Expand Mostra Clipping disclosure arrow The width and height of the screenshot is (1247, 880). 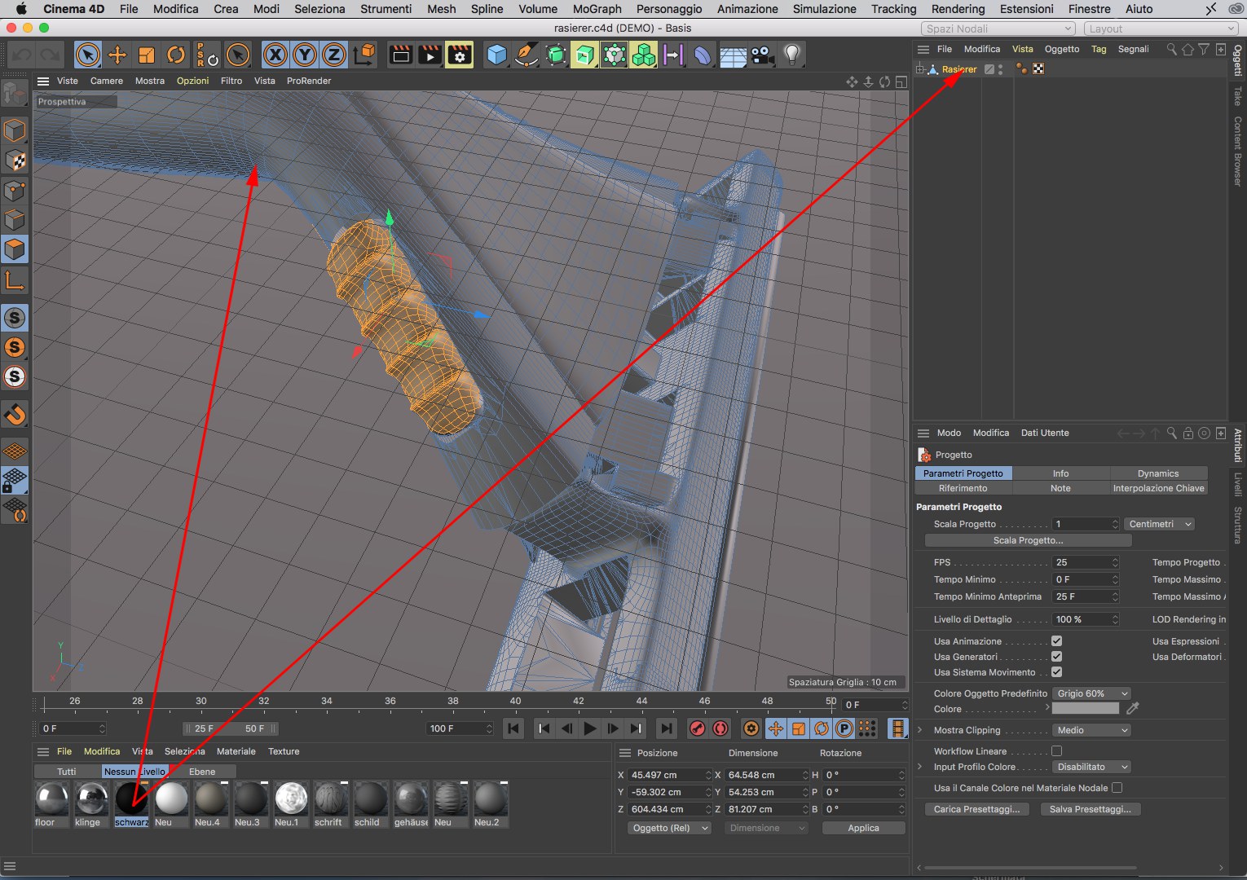coord(920,730)
